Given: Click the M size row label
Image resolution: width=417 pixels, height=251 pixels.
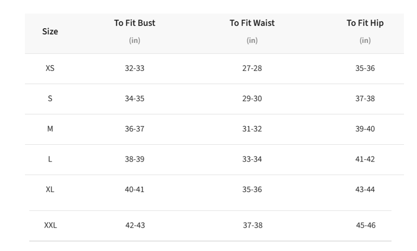Looking at the screenshot, I should 50,128.
